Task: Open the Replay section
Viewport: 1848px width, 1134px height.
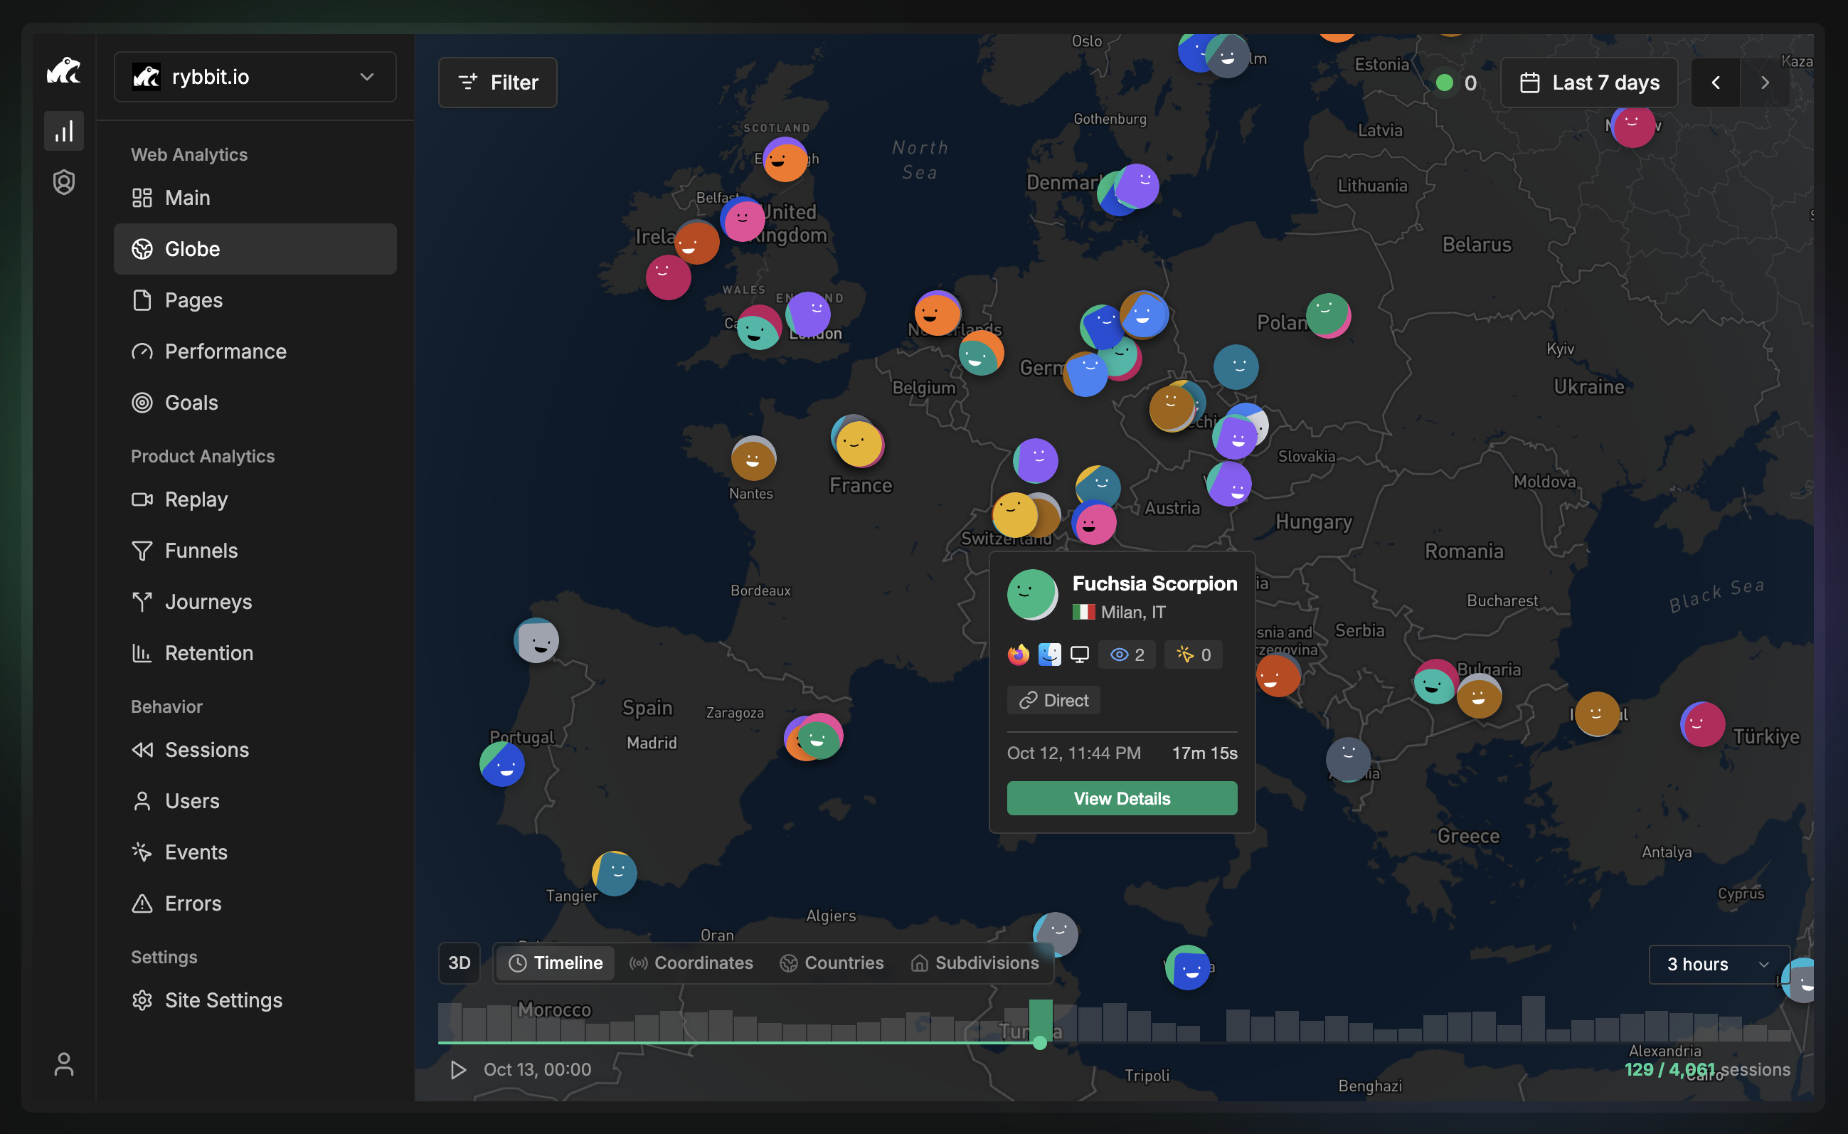Action: 255,499
